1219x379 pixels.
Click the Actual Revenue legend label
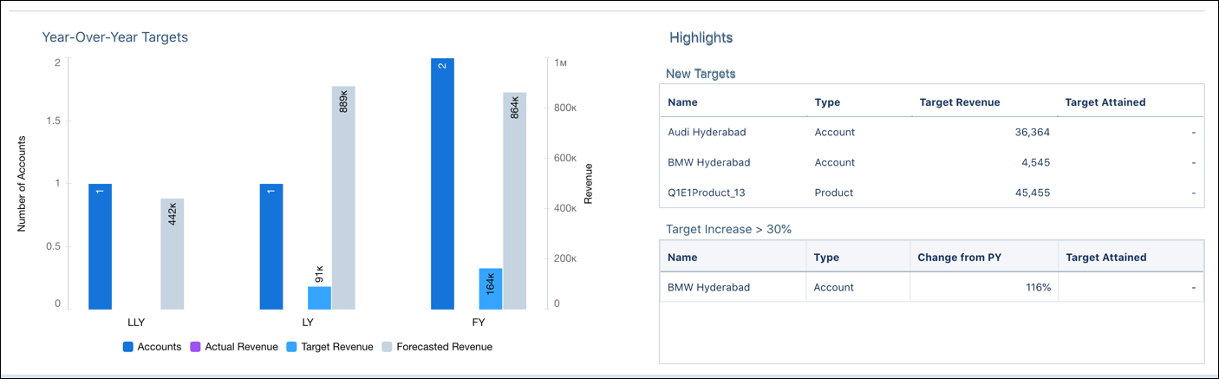click(x=242, y=347)
